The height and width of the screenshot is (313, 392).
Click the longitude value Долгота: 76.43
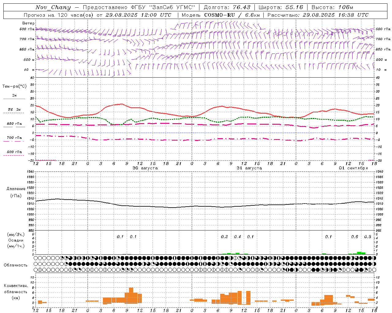227,7
